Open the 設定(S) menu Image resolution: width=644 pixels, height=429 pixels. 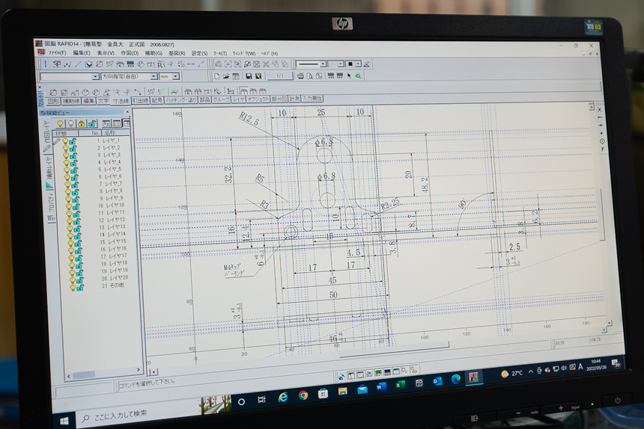(x=199, y=53)
